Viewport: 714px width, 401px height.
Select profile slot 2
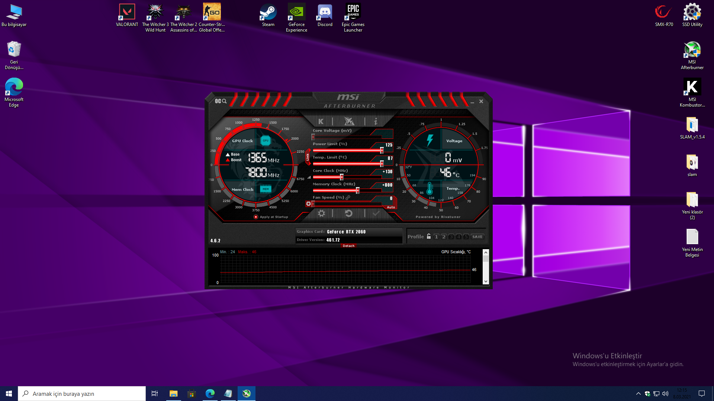click(x=444, y=237)
